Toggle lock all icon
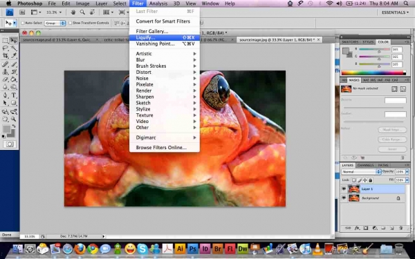The image size is (415, 259). tap(371, 180)
